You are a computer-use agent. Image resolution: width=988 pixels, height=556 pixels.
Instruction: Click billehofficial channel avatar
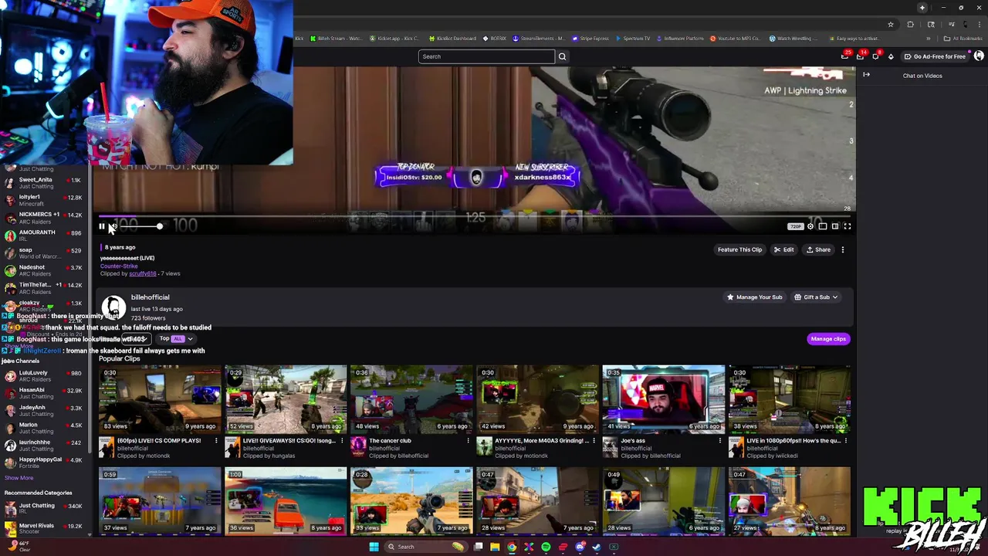pyautogui.click(x=113, y=307)
